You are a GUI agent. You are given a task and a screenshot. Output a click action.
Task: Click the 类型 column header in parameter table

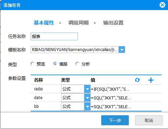(x=65, y=80)
